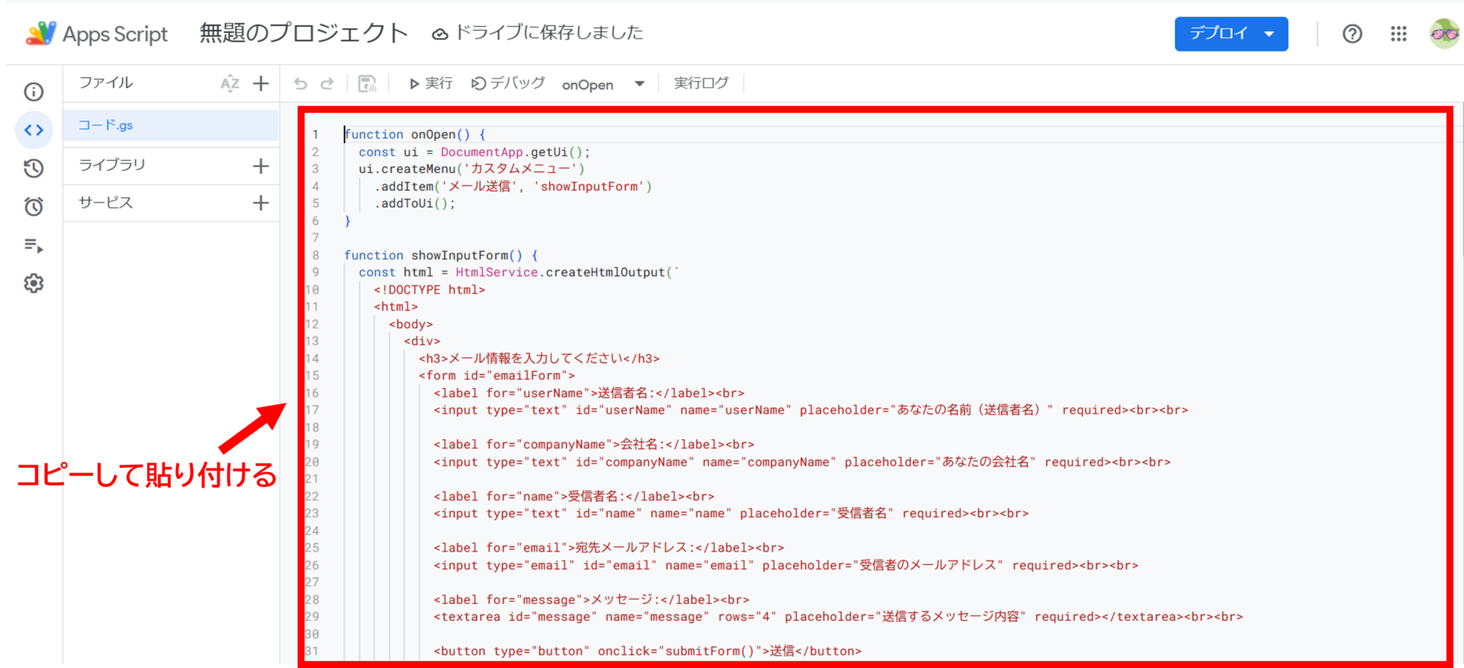
Task: Select the Editor code icon in sidebar
Action: (x=34, y=130)
